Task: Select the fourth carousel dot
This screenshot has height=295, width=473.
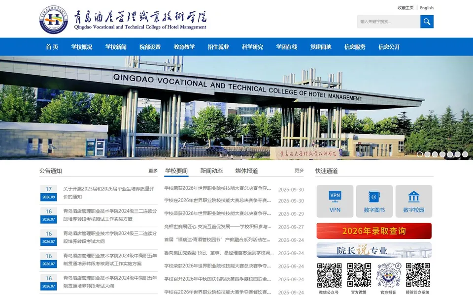Action: [x=442, y=154]
